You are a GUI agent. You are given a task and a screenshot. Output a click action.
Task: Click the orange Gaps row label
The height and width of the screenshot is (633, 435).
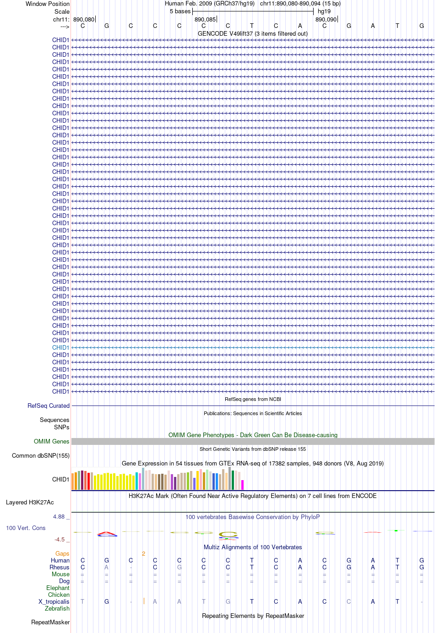[x=62, y=553]
